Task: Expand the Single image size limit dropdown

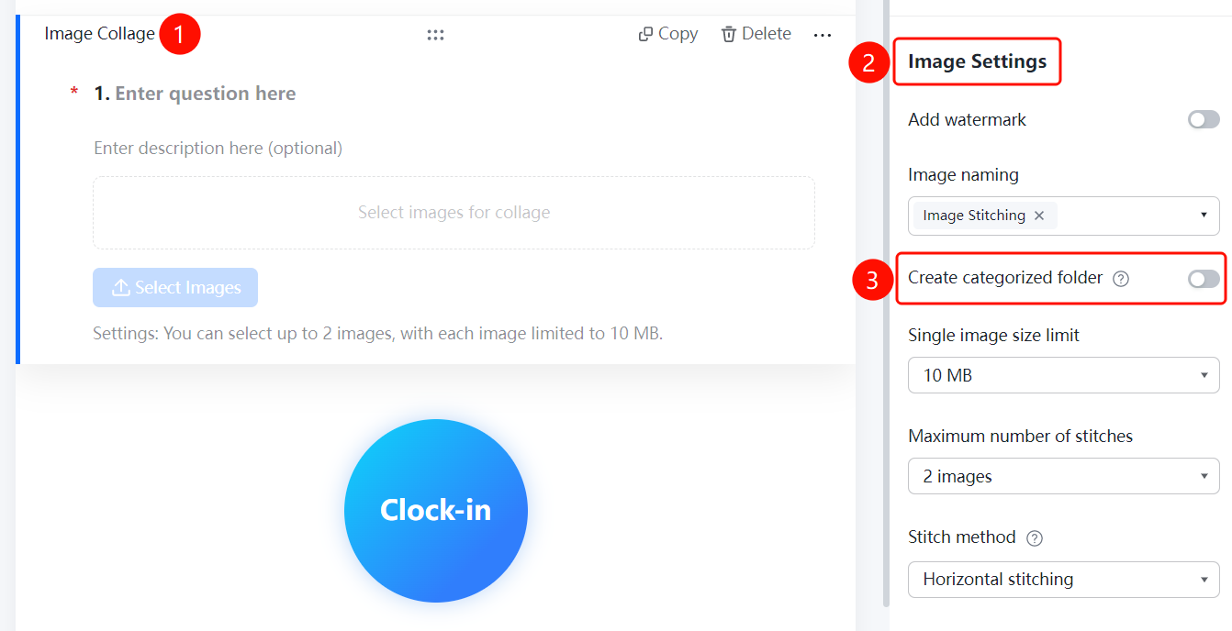Action: coord(1064,375)
